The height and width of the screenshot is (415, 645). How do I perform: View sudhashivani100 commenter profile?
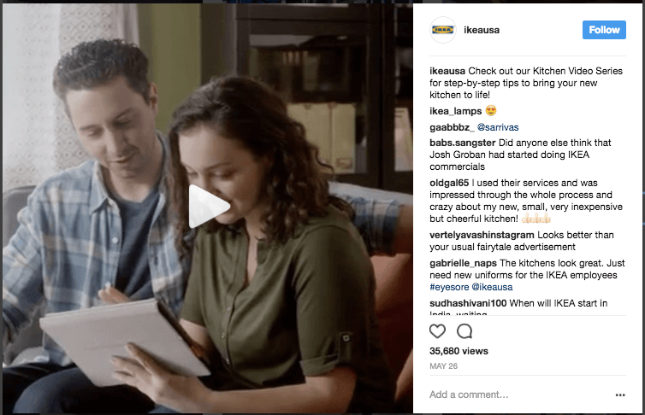tap(468, 303)
